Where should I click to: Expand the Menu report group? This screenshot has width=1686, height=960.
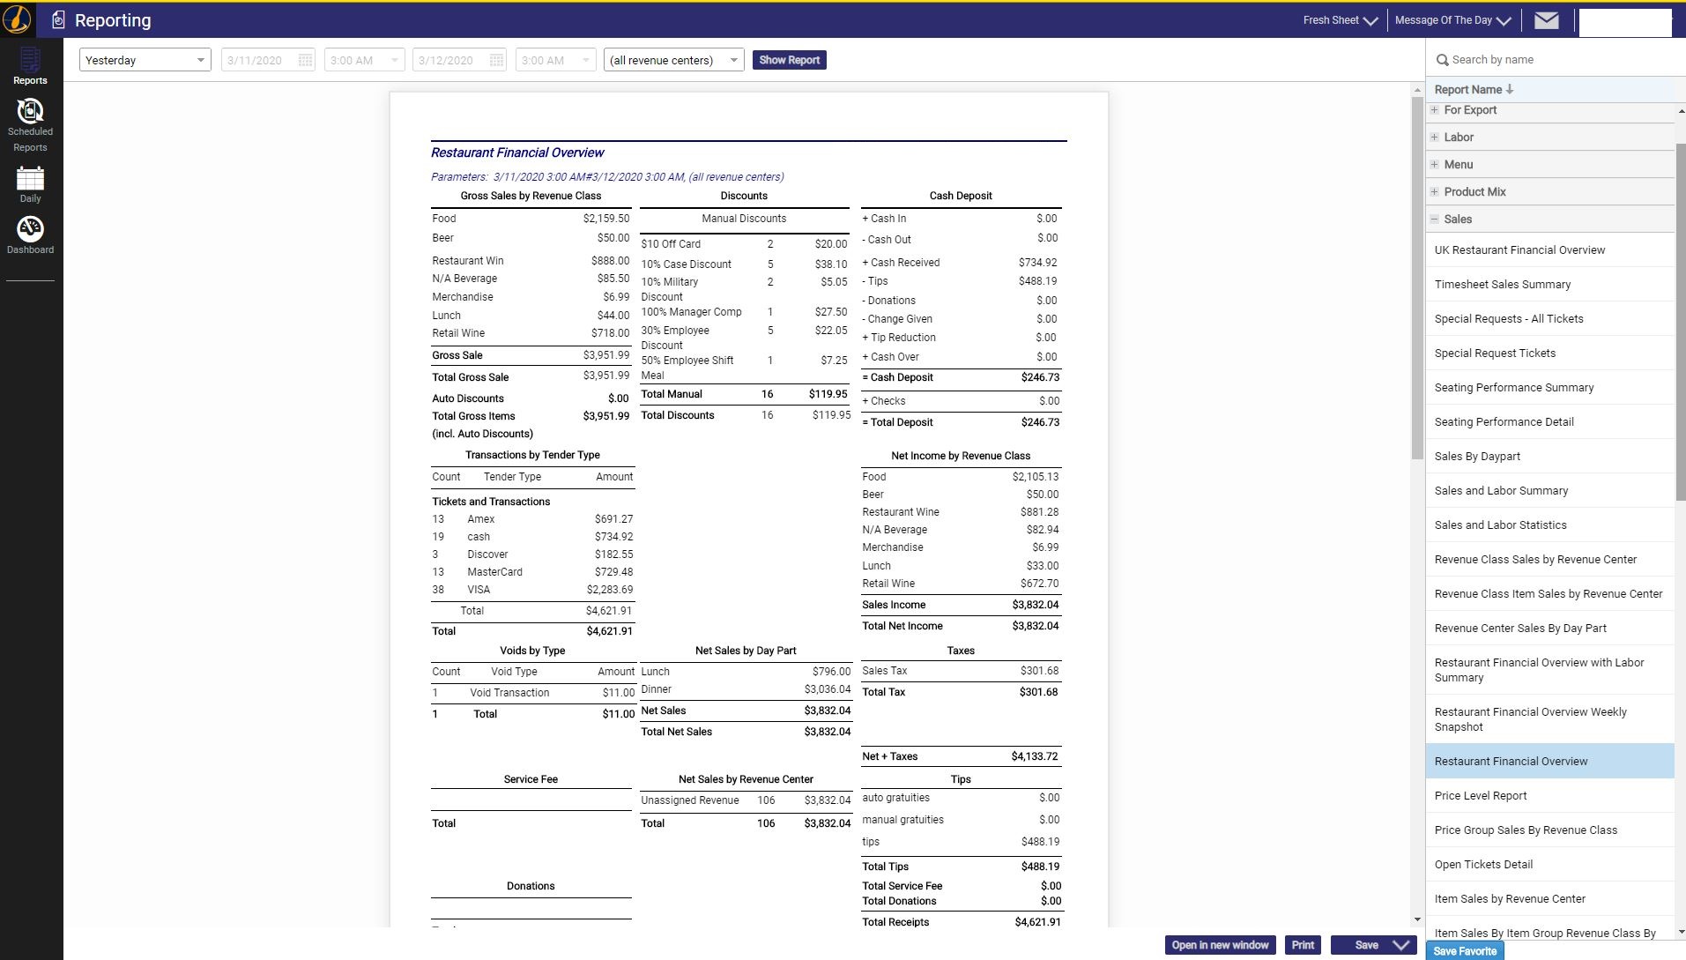tap(1434, 165)
